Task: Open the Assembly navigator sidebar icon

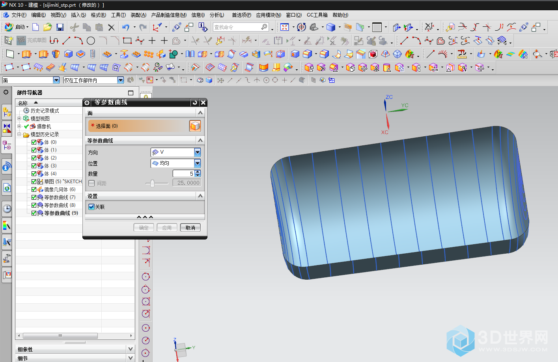Action: tap(7, 112)
